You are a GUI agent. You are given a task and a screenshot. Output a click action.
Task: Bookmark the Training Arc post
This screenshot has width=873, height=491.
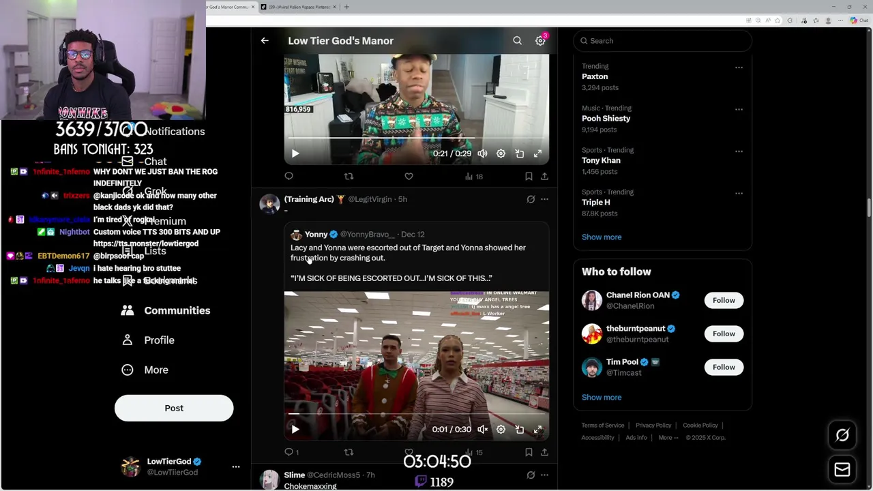click(x=529, y=452)
